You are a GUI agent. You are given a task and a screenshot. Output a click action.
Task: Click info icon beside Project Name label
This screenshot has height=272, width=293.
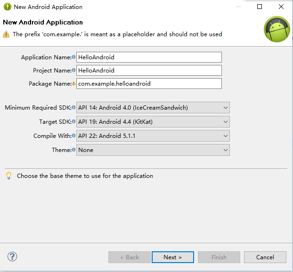click(x=73, y=71)
